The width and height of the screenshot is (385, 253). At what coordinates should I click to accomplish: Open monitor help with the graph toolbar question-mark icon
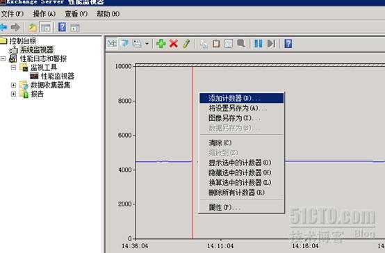(288, 44)
